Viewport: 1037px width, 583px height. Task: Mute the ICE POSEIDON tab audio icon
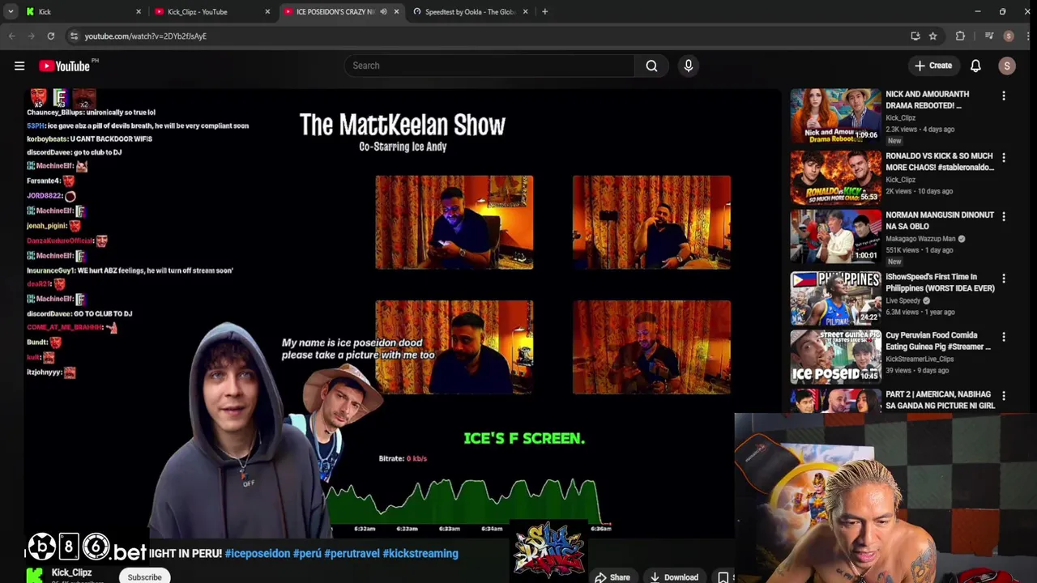(383, 11)
